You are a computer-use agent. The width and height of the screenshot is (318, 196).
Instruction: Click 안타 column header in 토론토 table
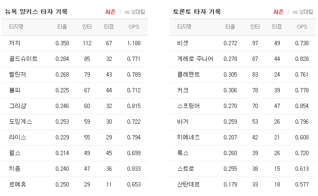[255, 27]
